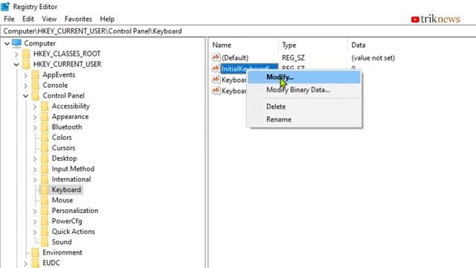This screenshot has height=268, width=476.
Task: Click the Bluetooth folder icon
Action: point(45,127)
